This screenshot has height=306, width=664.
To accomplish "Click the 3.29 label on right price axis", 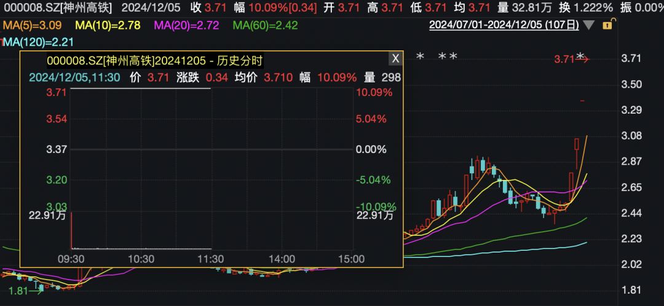I will click(x=631, y=110).
